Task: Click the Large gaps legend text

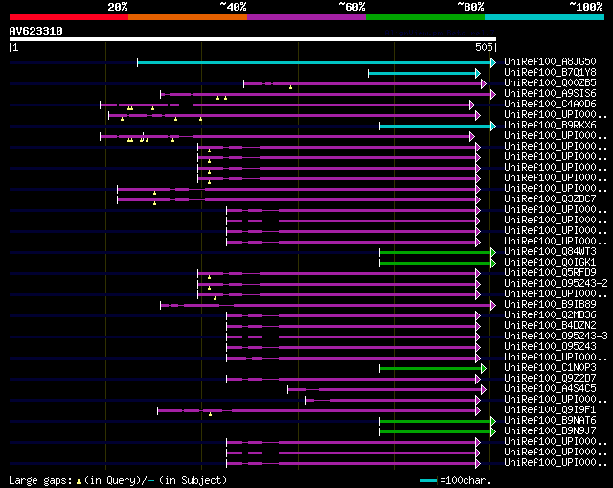Action: 40,480
